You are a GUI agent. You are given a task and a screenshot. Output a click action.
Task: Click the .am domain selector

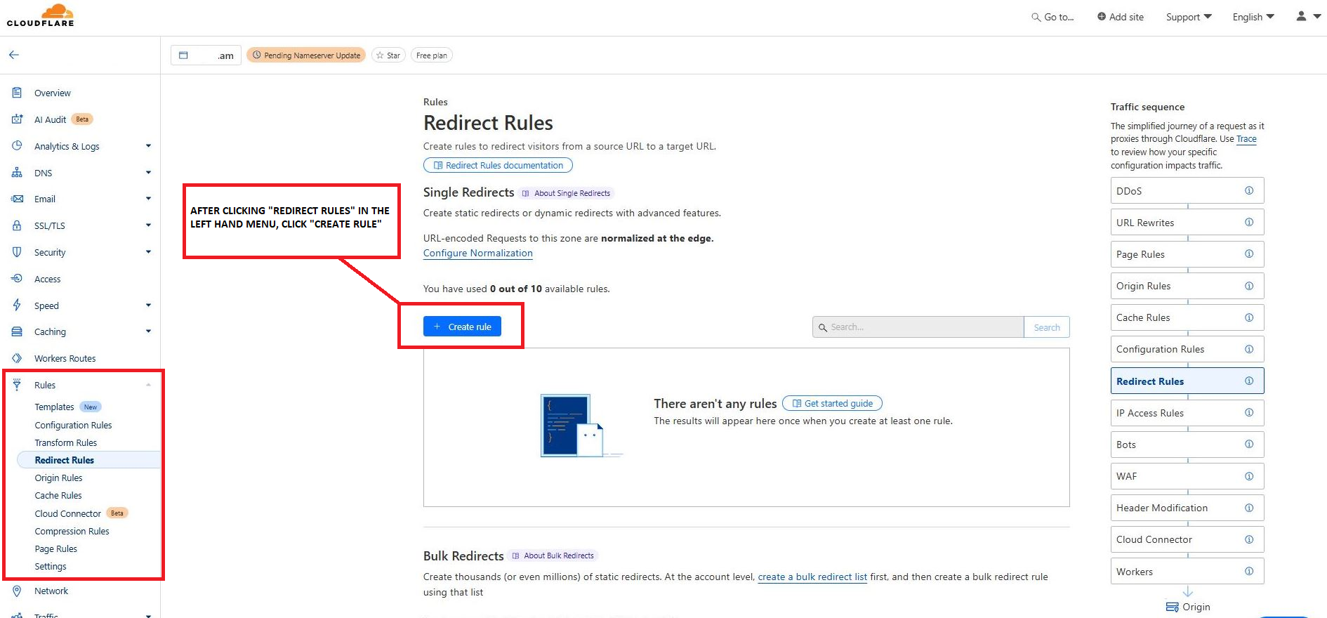click(206, 55)
